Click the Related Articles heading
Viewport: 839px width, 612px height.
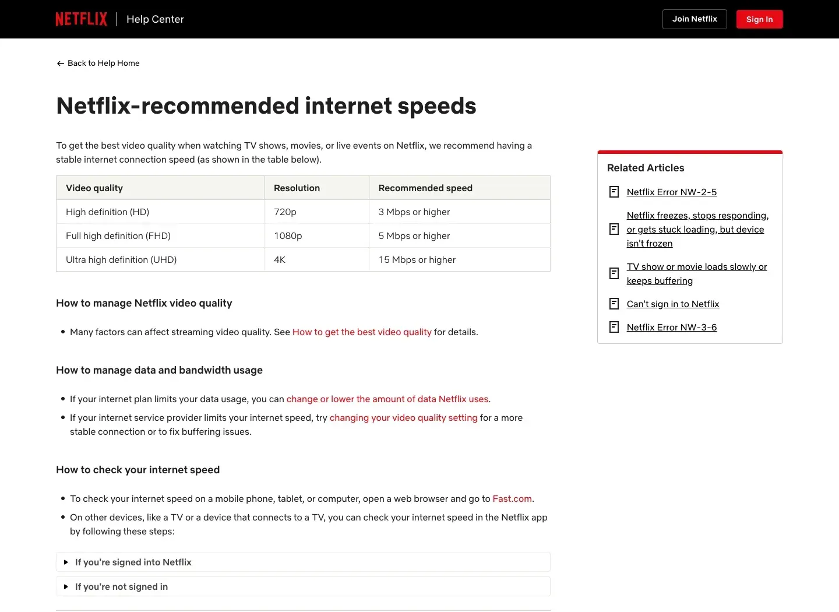click(x=646, y=168)
